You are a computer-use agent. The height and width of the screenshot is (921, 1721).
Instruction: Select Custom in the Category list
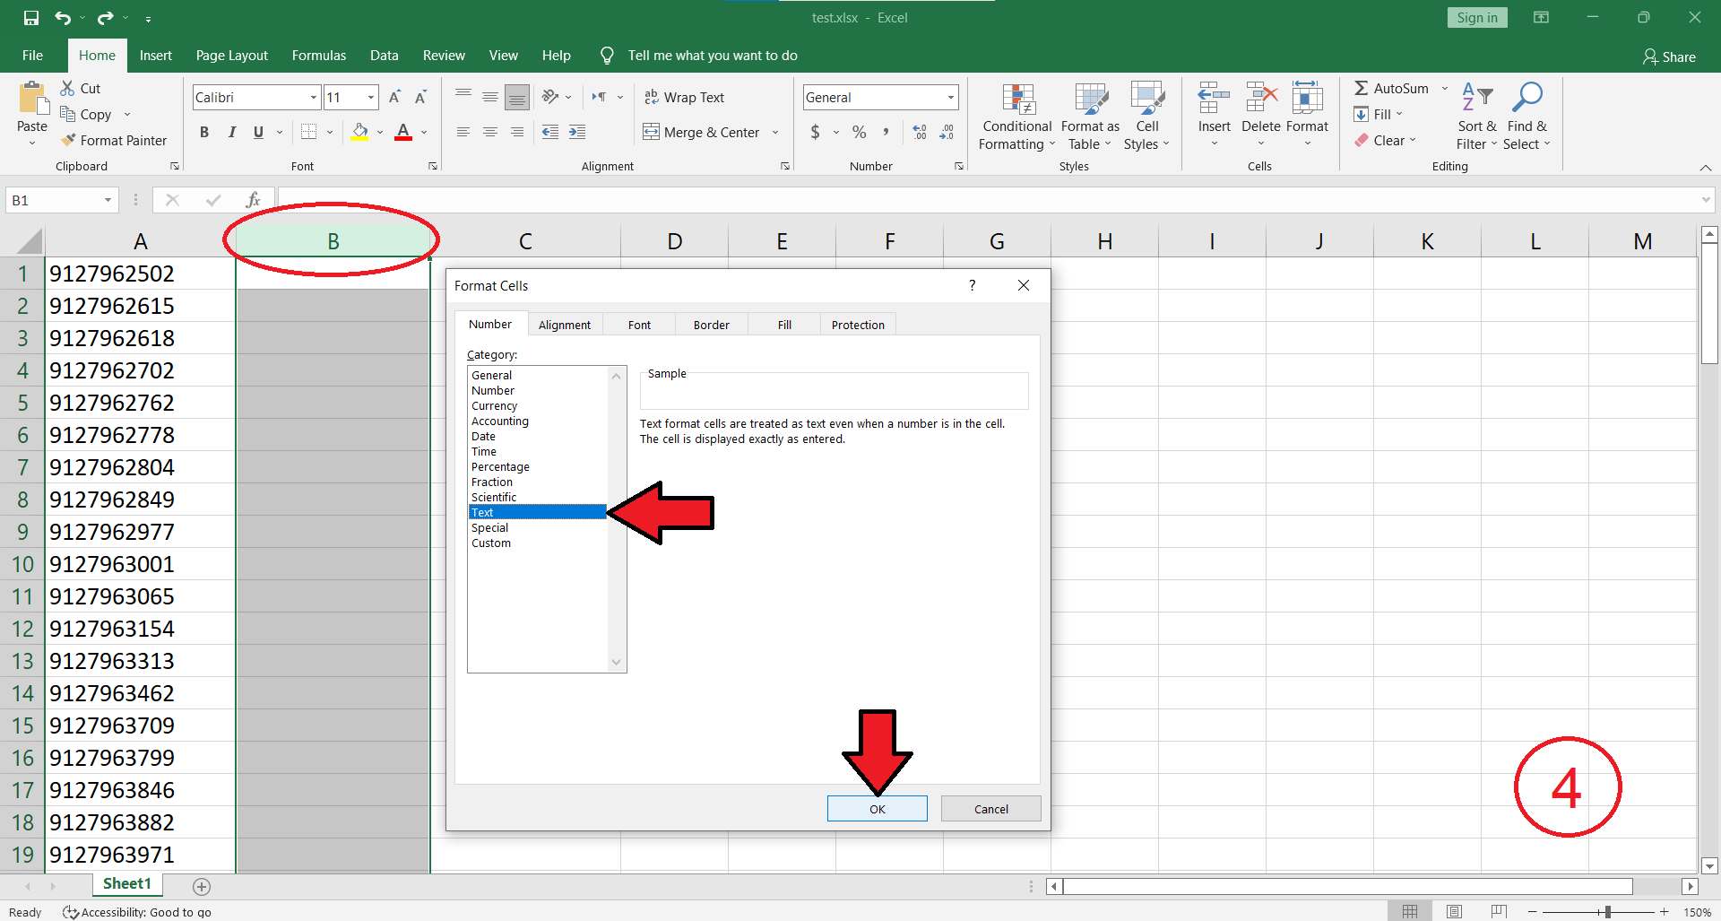point(491,543)
